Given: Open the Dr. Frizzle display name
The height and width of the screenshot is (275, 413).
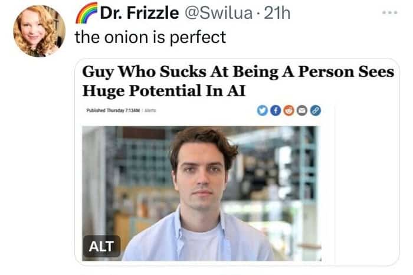Looking at the screenshot, I should pos(139,13).
